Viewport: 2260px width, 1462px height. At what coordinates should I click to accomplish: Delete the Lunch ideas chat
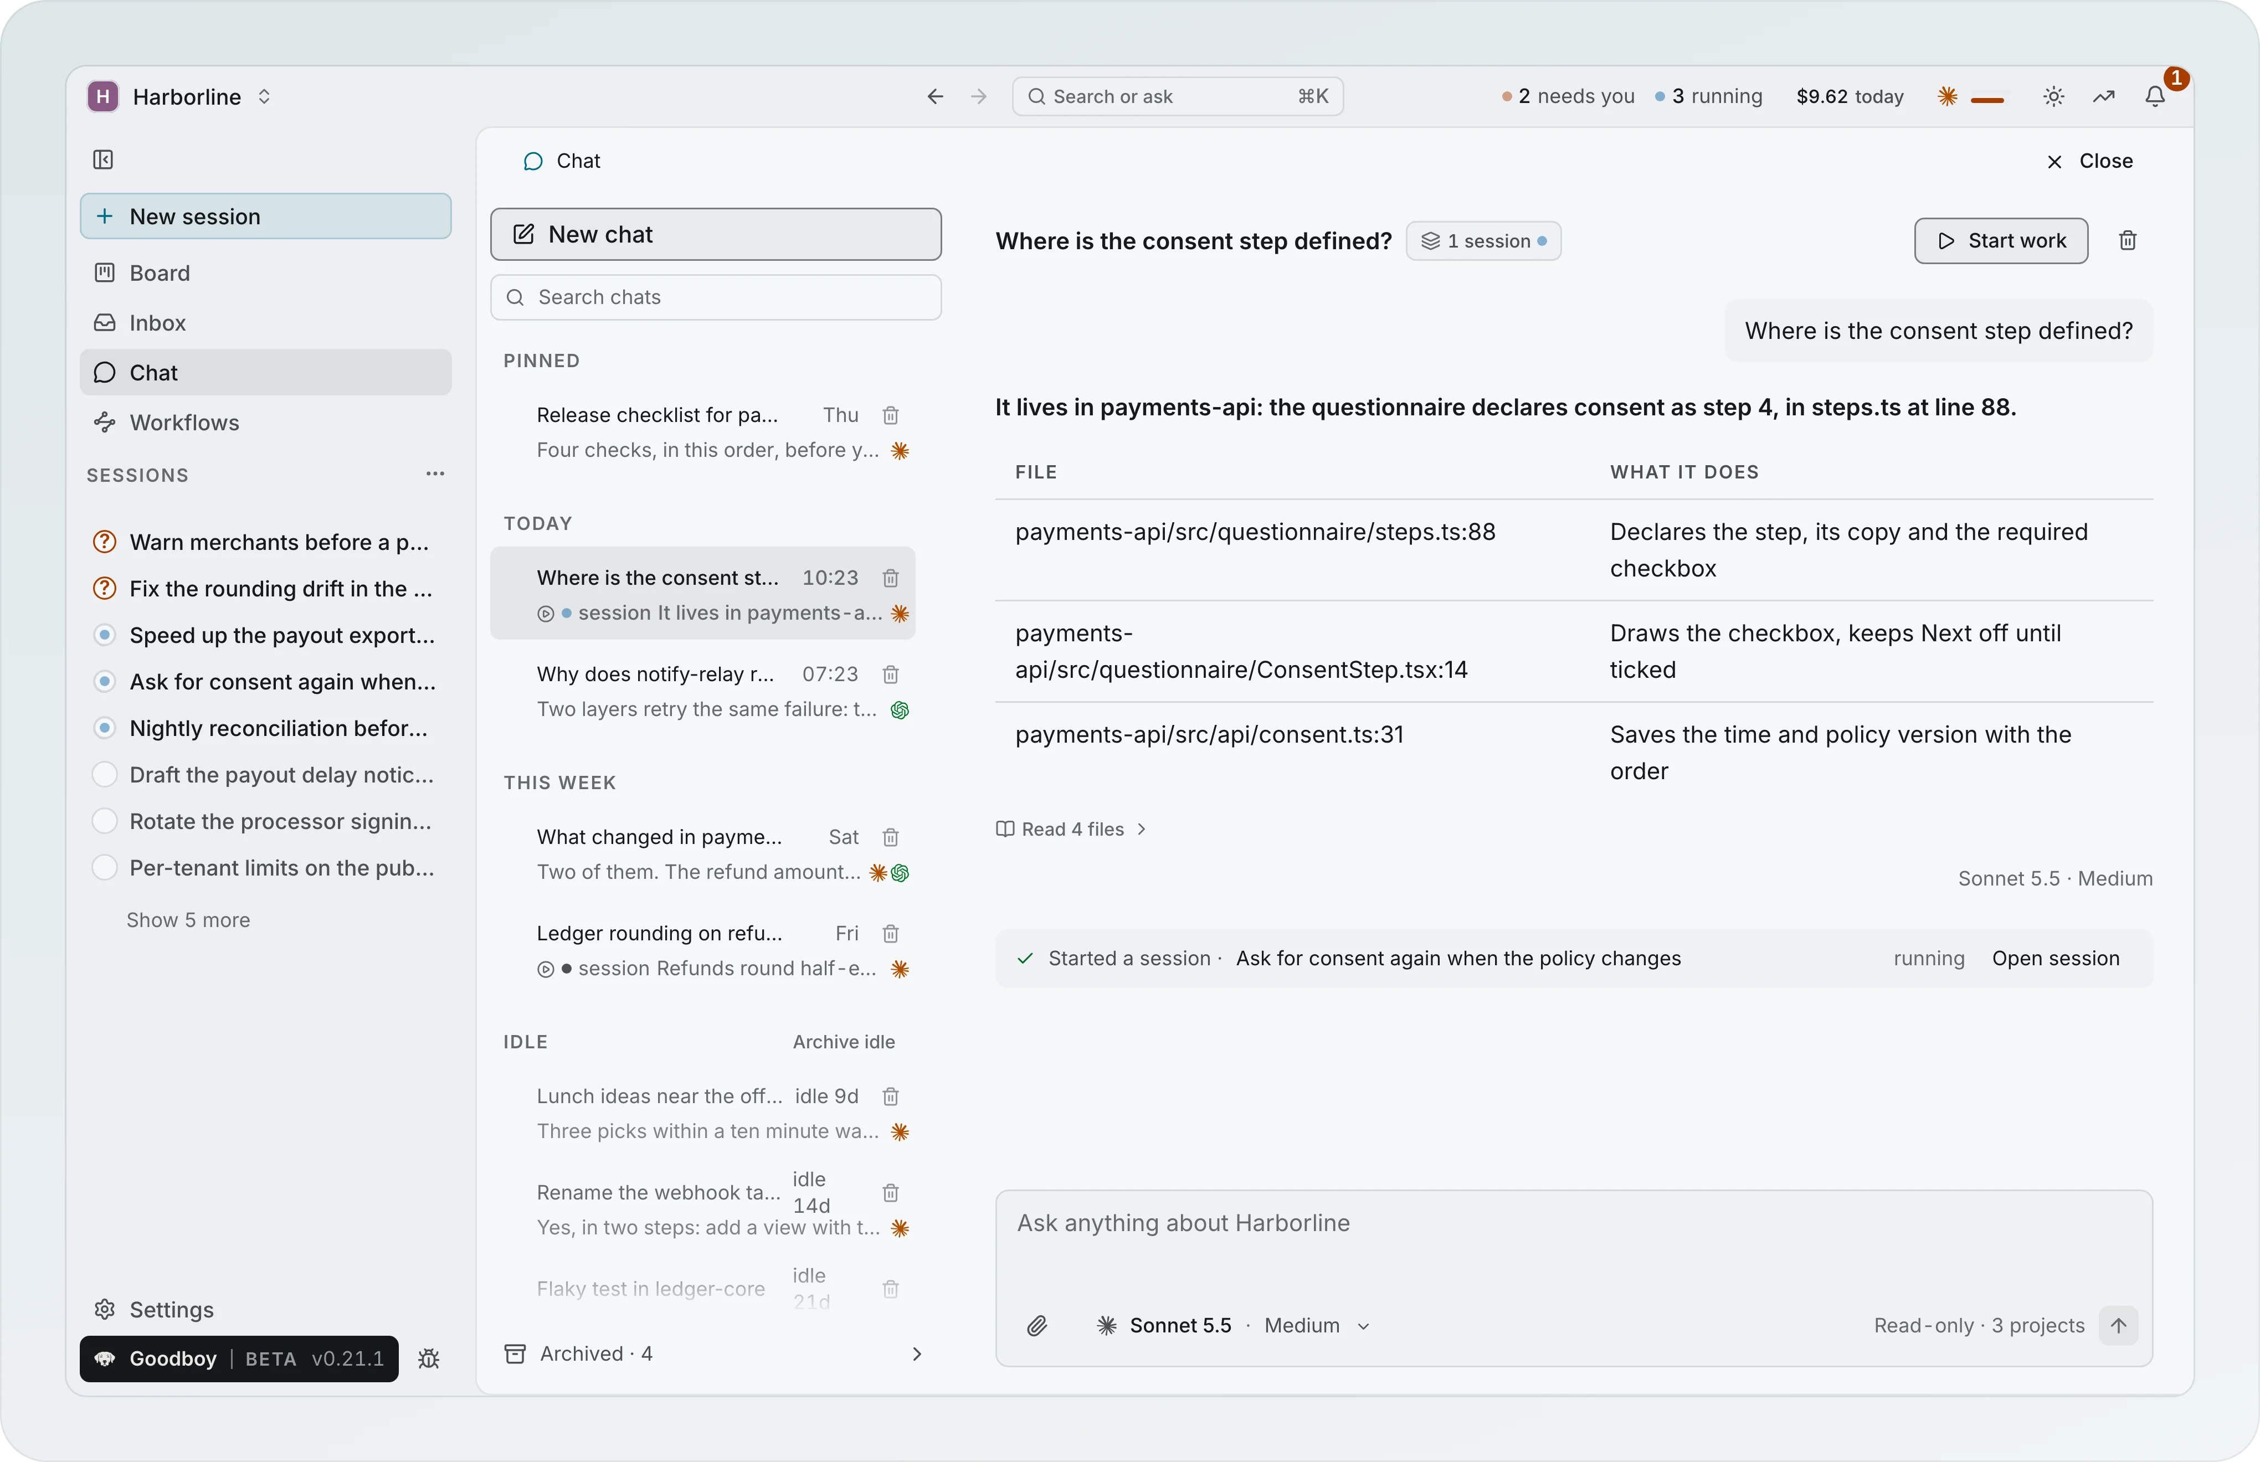[891, 1096]
